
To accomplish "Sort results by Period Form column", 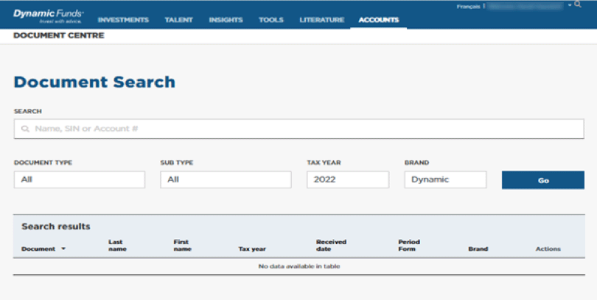I will tap(409, 246).
